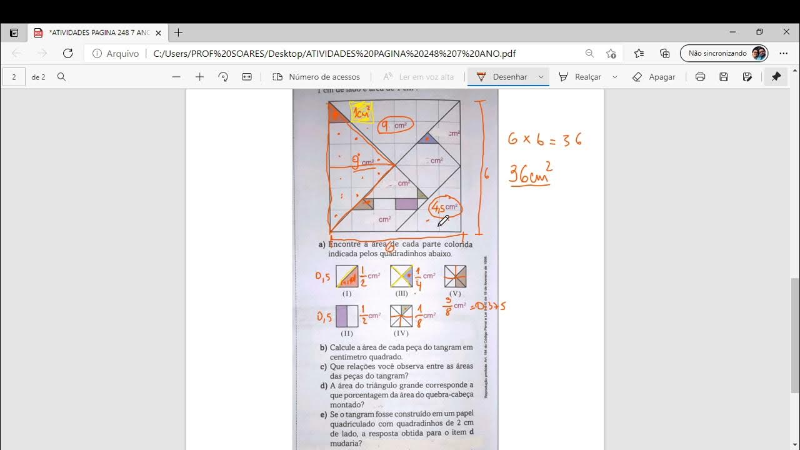Open the Collections panel
The height and width of the screenshot is (450, 800).
[665, 54]
